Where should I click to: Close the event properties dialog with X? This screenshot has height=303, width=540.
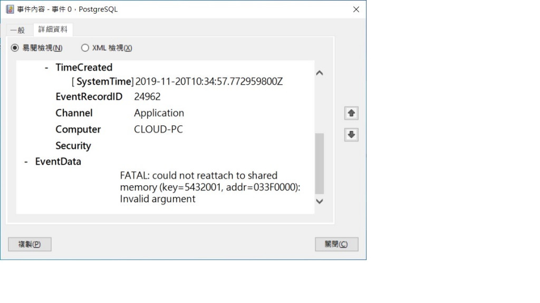(x=356, y=9)
